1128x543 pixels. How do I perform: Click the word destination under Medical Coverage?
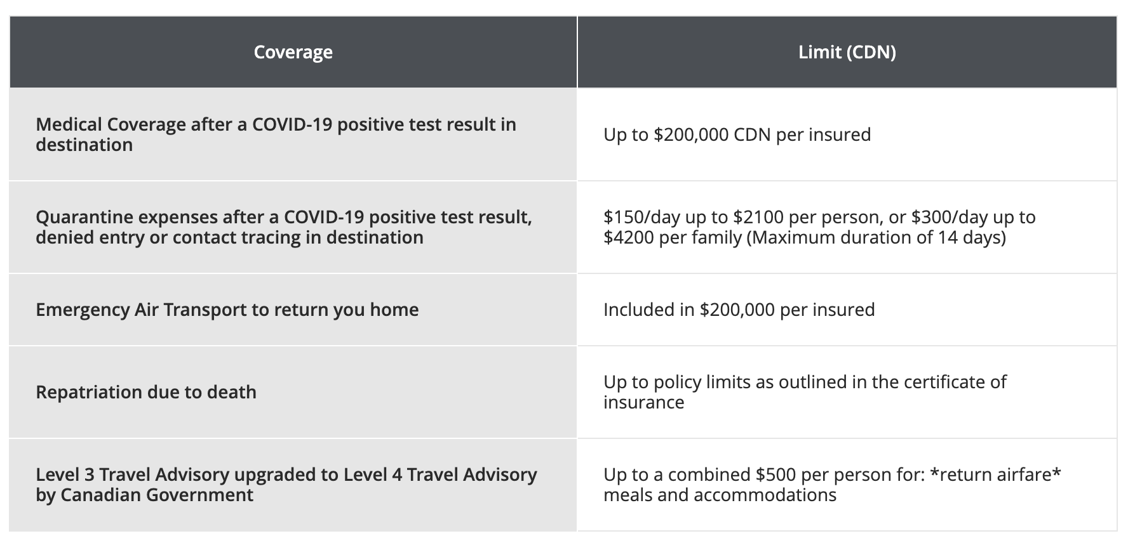pos(84,145)
